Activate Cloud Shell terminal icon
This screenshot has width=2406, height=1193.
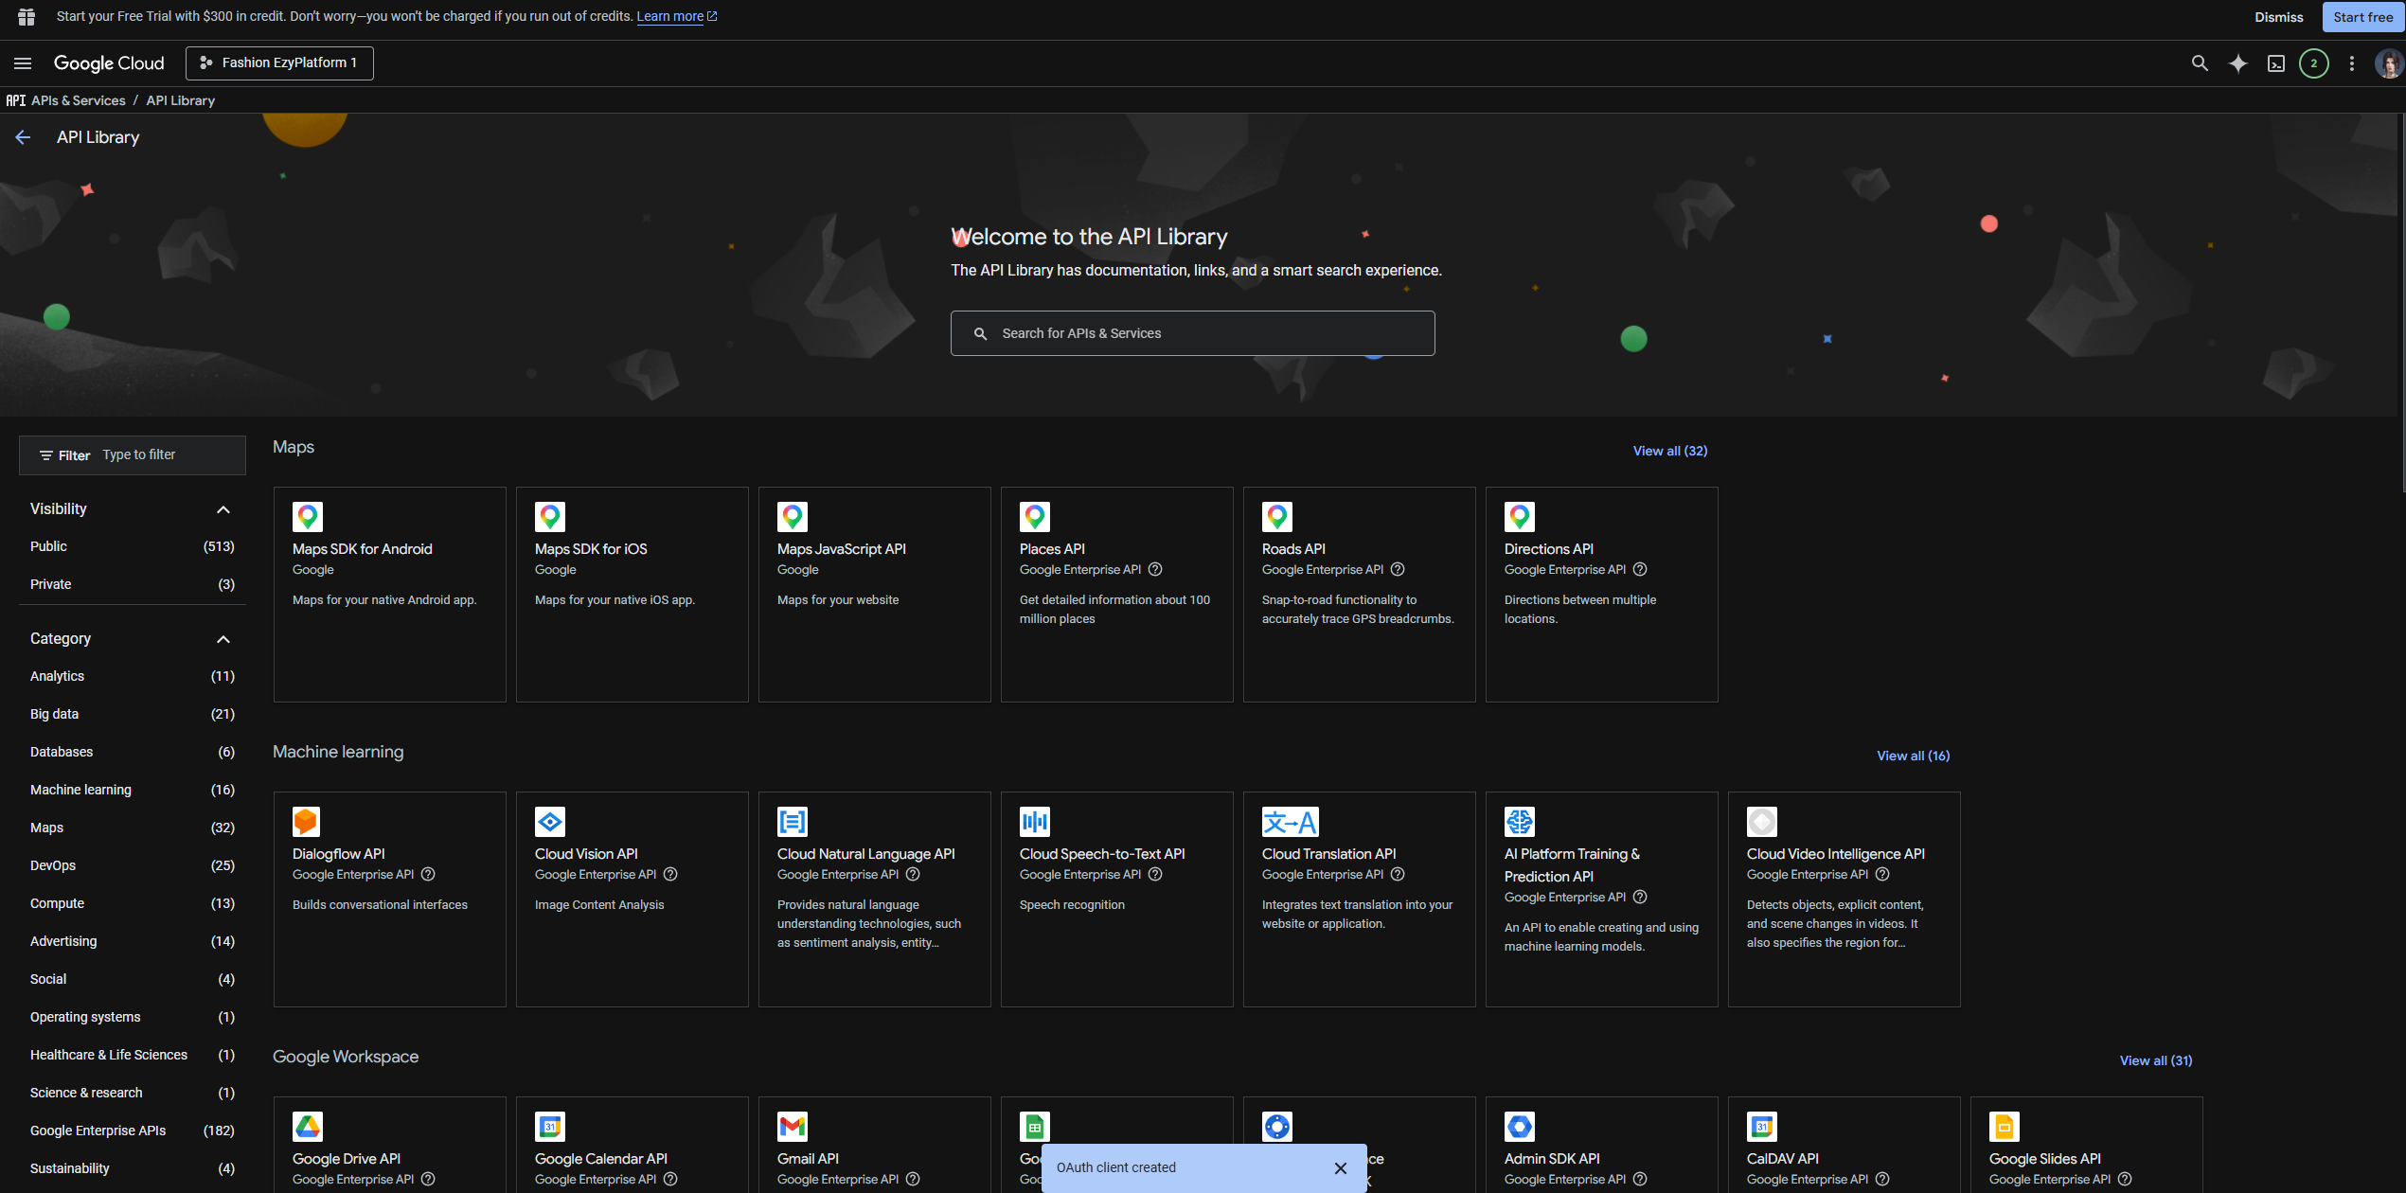2275,63
